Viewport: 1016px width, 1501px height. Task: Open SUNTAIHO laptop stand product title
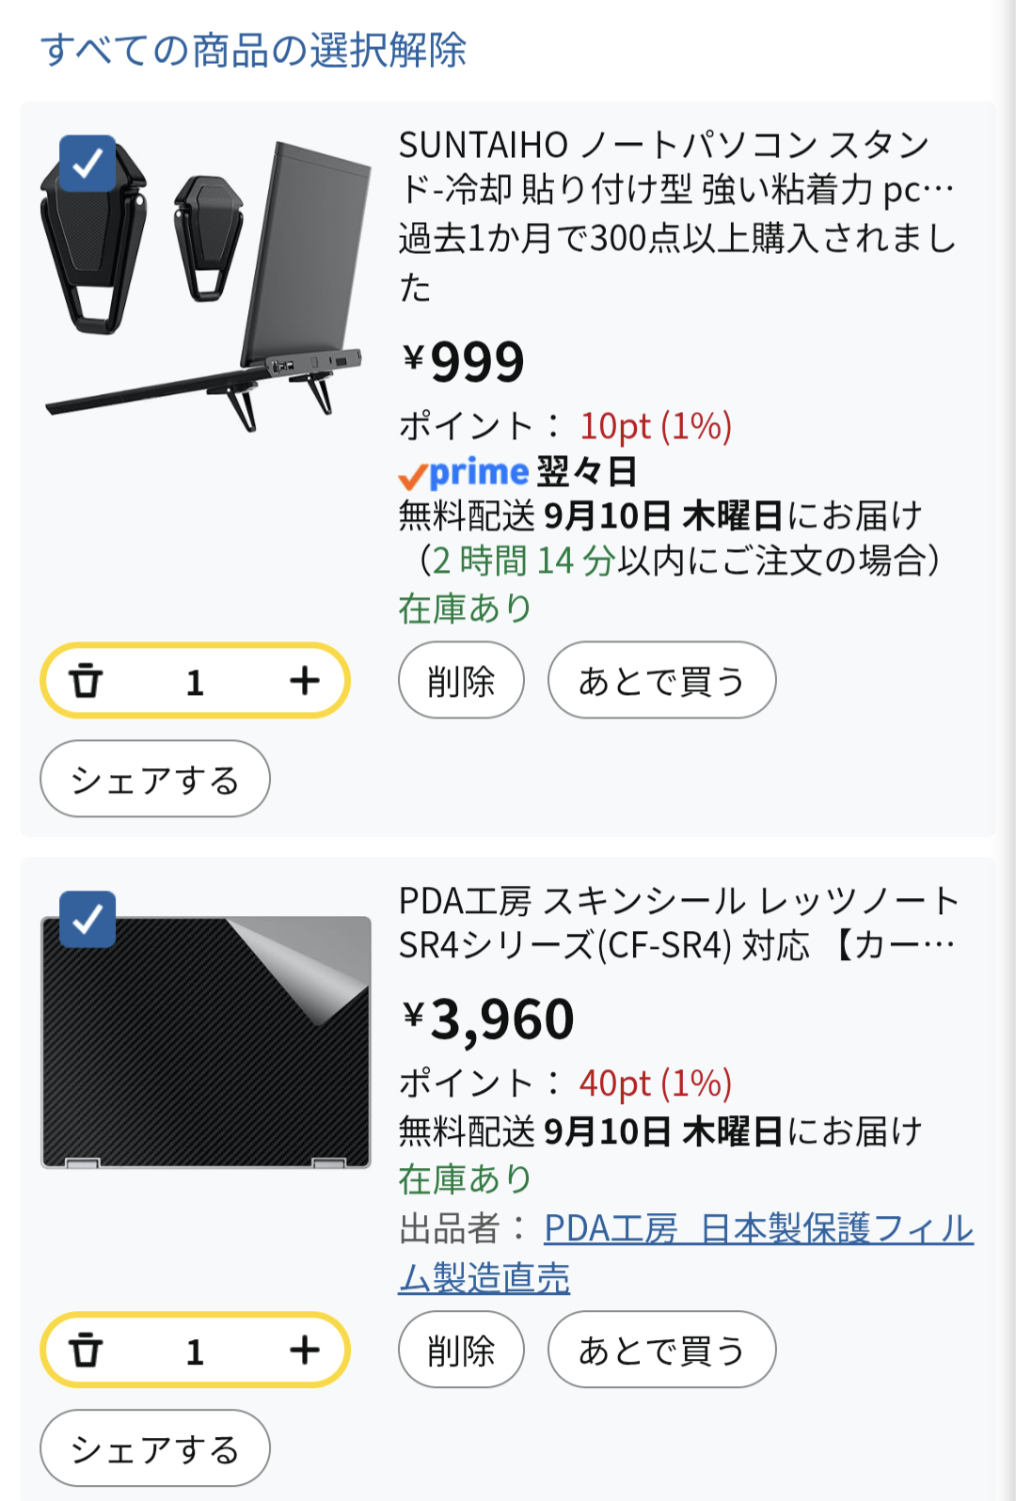tap(677, 167)
